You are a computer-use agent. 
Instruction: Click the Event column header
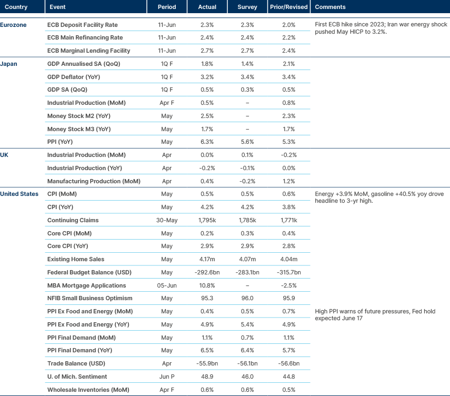point(57,7)
